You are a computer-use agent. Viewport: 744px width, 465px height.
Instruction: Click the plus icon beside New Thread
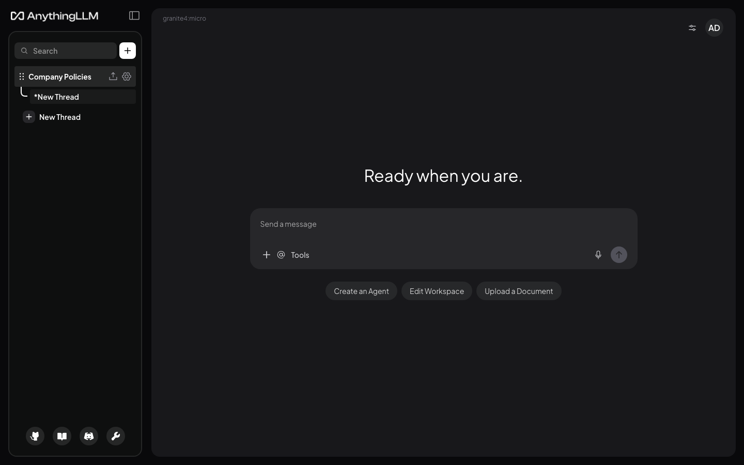29,117
